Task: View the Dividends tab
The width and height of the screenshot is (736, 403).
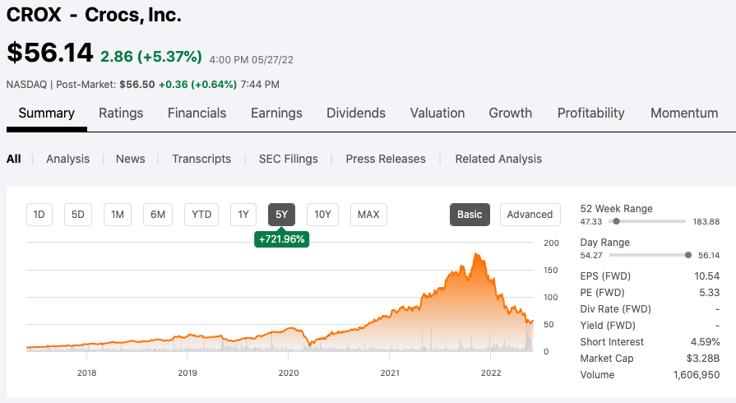Action: [x=356, y=113]
